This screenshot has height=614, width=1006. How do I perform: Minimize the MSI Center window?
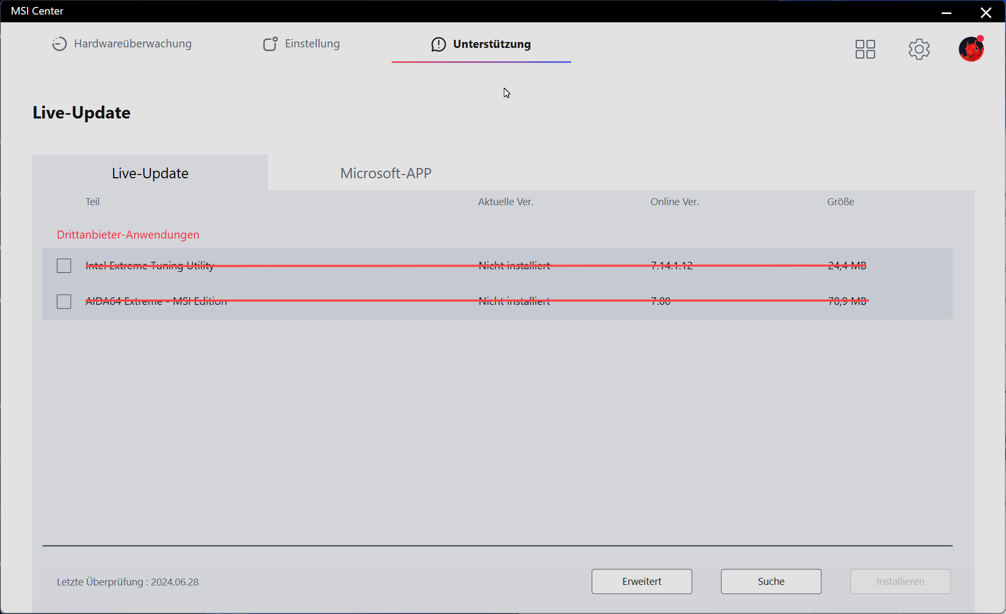pos(946,12)
